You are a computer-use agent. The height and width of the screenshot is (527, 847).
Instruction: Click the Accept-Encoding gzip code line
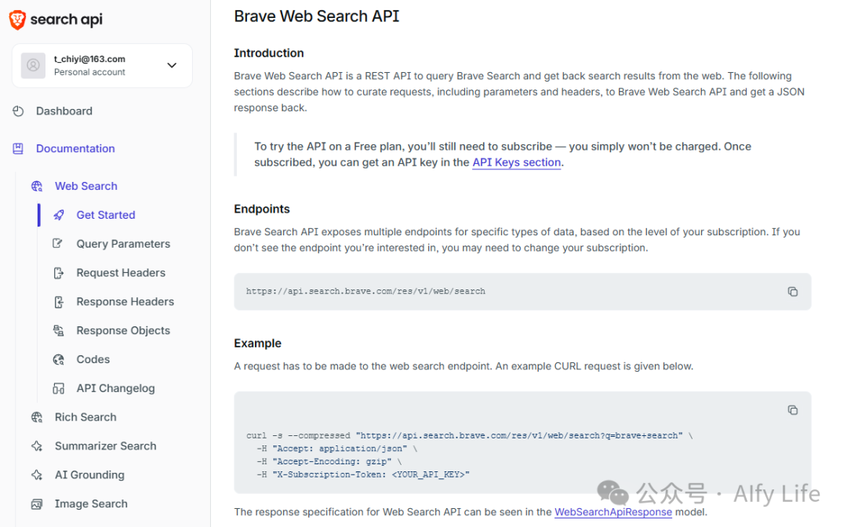(329, 462)
